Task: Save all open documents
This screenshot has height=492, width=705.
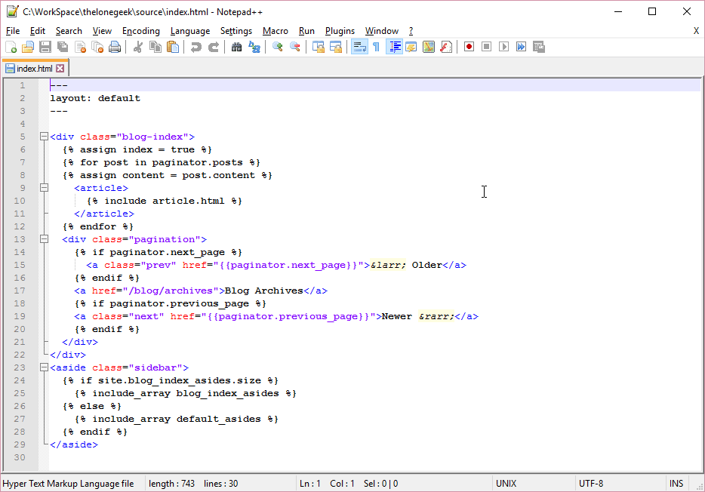Action: (63, 46)
